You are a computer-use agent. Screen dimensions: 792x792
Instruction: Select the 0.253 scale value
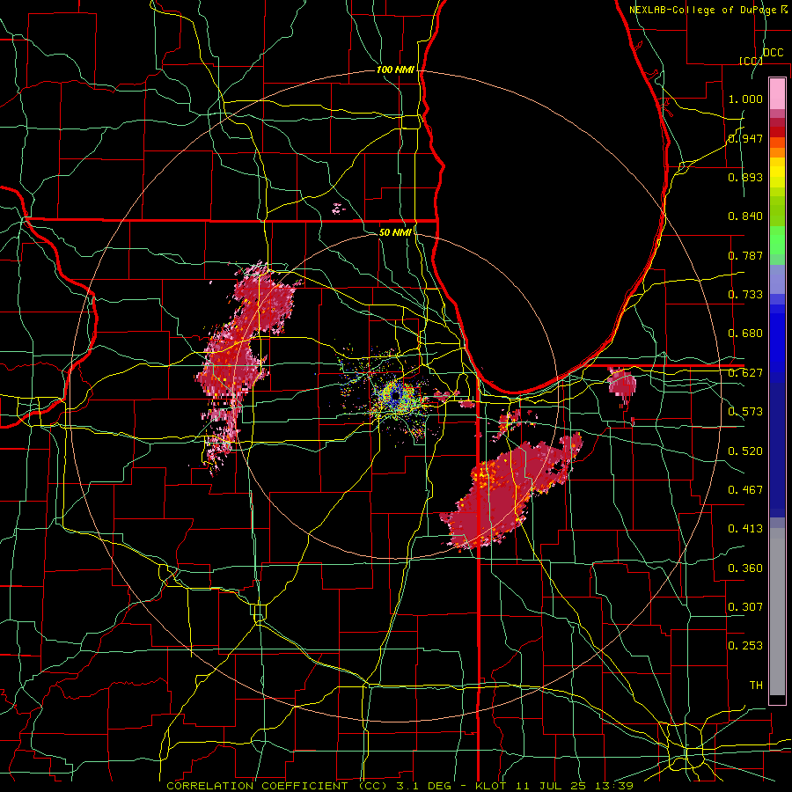click(745, 646)
